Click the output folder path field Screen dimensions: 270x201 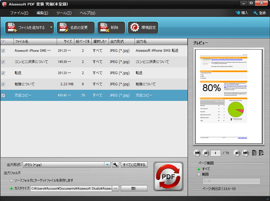(x=71, y=188)
